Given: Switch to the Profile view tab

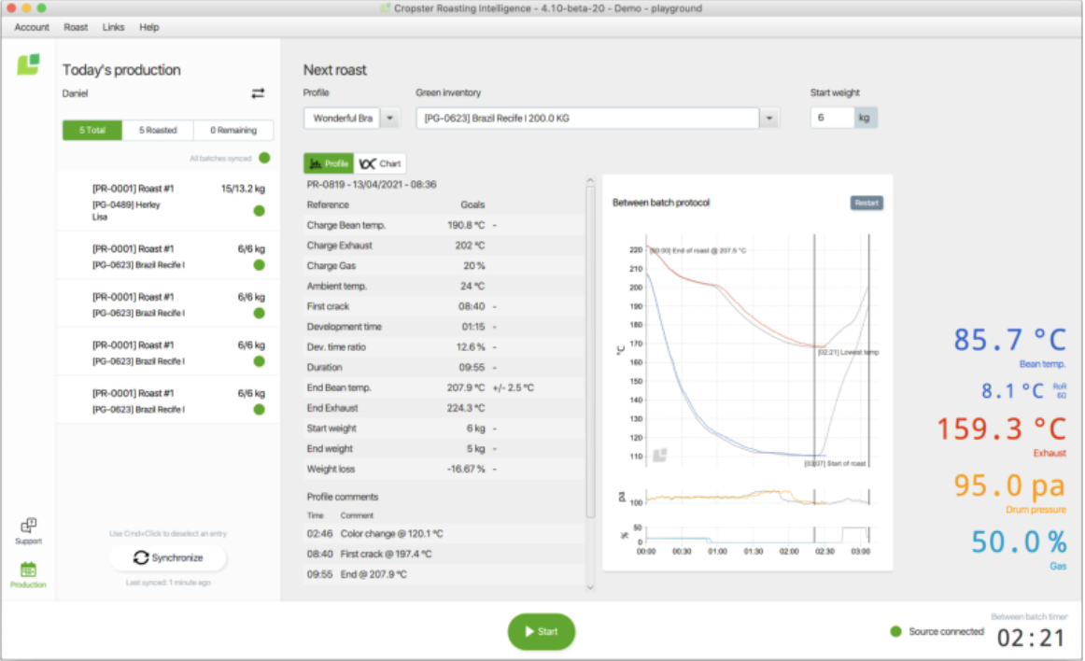Looking at the screenshot, I should [x=329, y=163].
